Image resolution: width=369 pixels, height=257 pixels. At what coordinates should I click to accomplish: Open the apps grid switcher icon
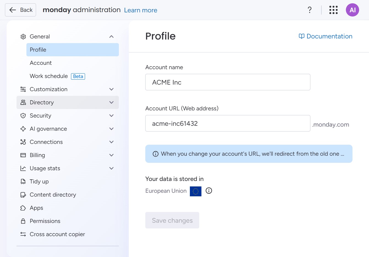334,10
